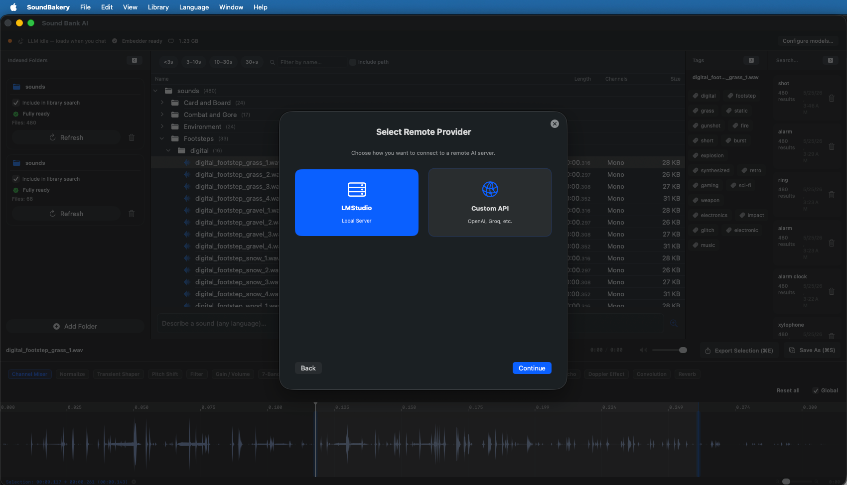Click the explosion tag
This screenshot has width=847, height=485.
point(708,155)
